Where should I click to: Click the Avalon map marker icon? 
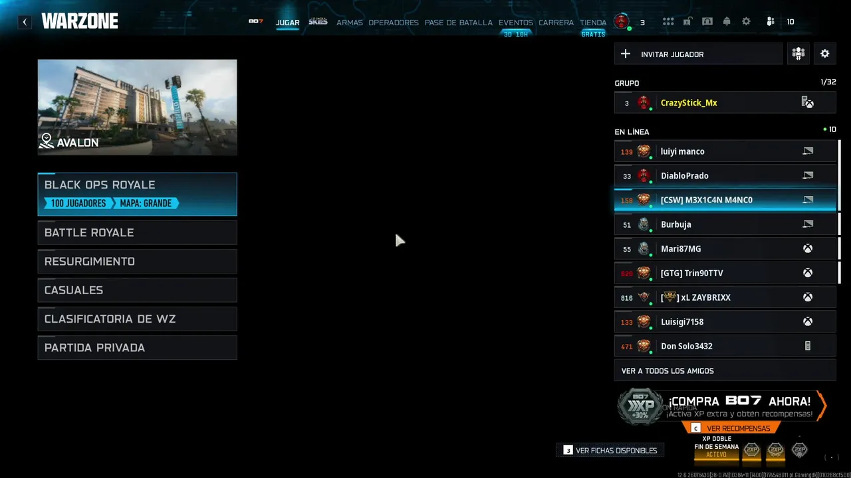(x=47, y=141)
